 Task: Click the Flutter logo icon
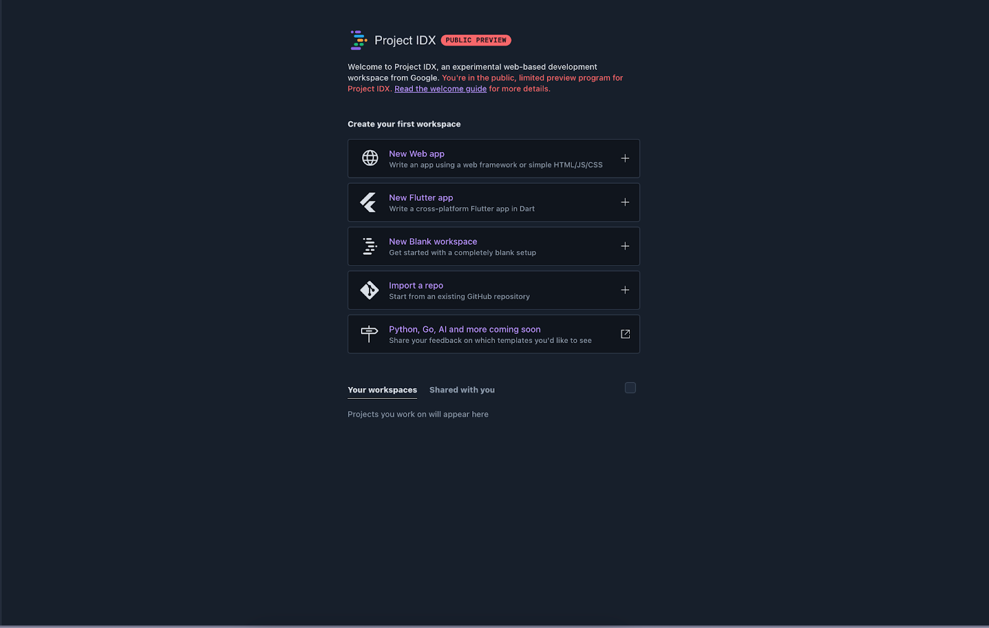click(368, 202)
